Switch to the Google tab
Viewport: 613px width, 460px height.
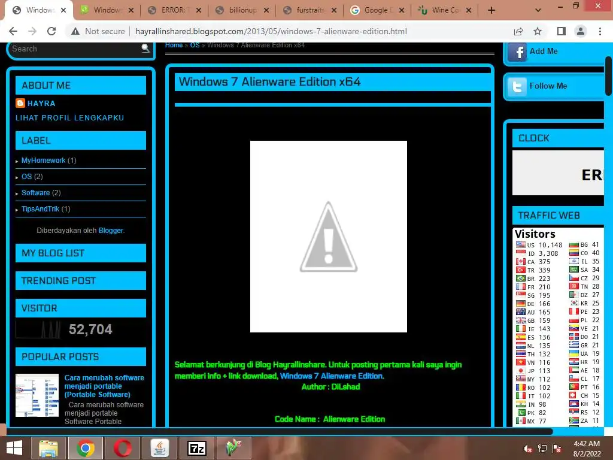click(x=377, y=11)
